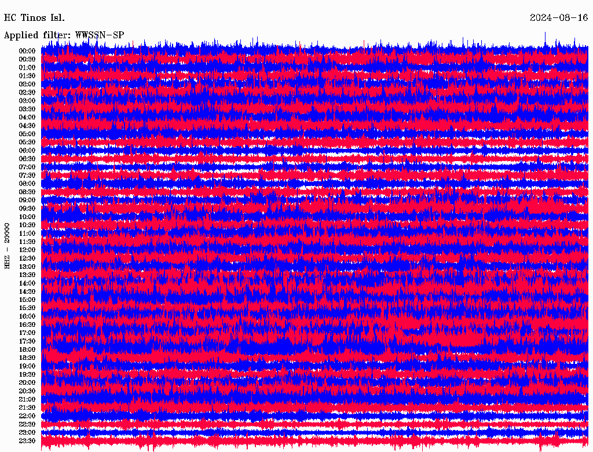The width and height of the screenshot is (593, 452).
Task: Click the 22:30 time label
Action: 27,424
